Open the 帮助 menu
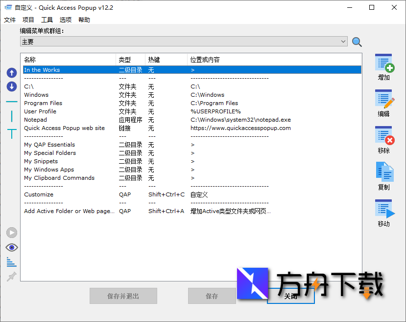Image resolution: width=406 pixels, height=322 pixels. pos(83,20)
